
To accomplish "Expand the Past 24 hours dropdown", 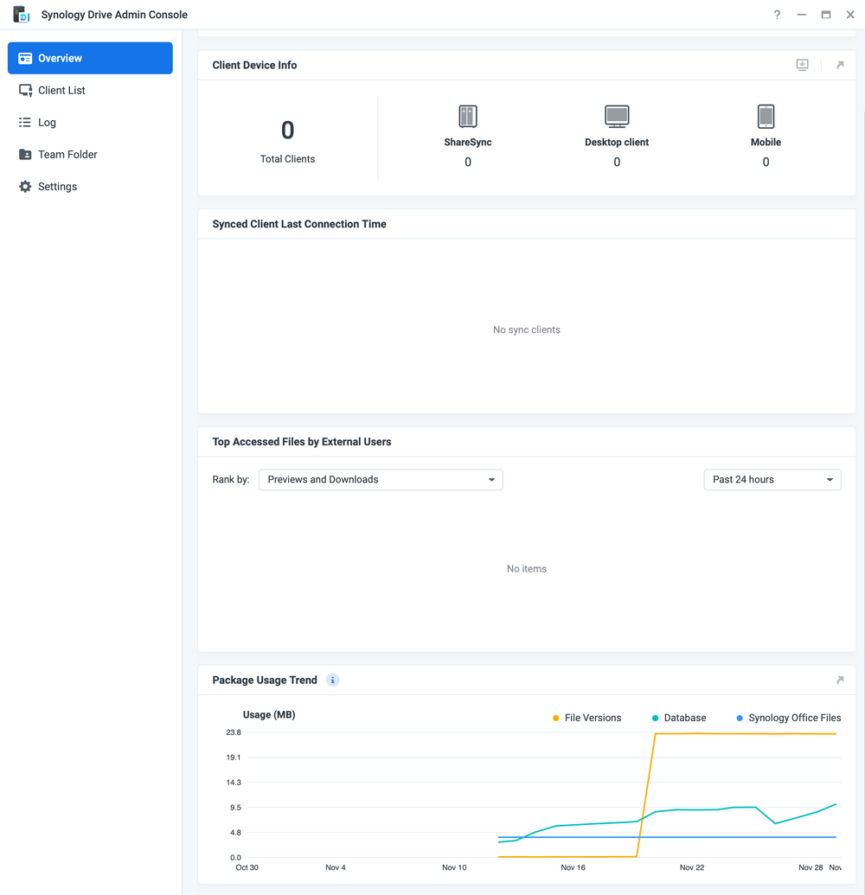I will coord(772,480).
